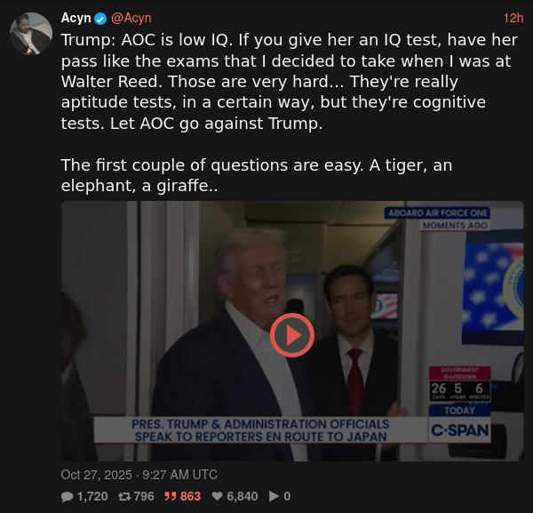Click the 1,720 replies count

point(92,496)
